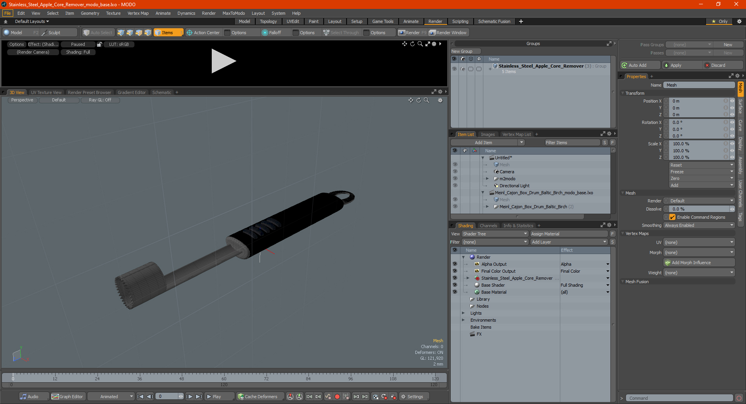
Task: Toggle Enable Command Regions checkbox
Action: tap(673, 217)
